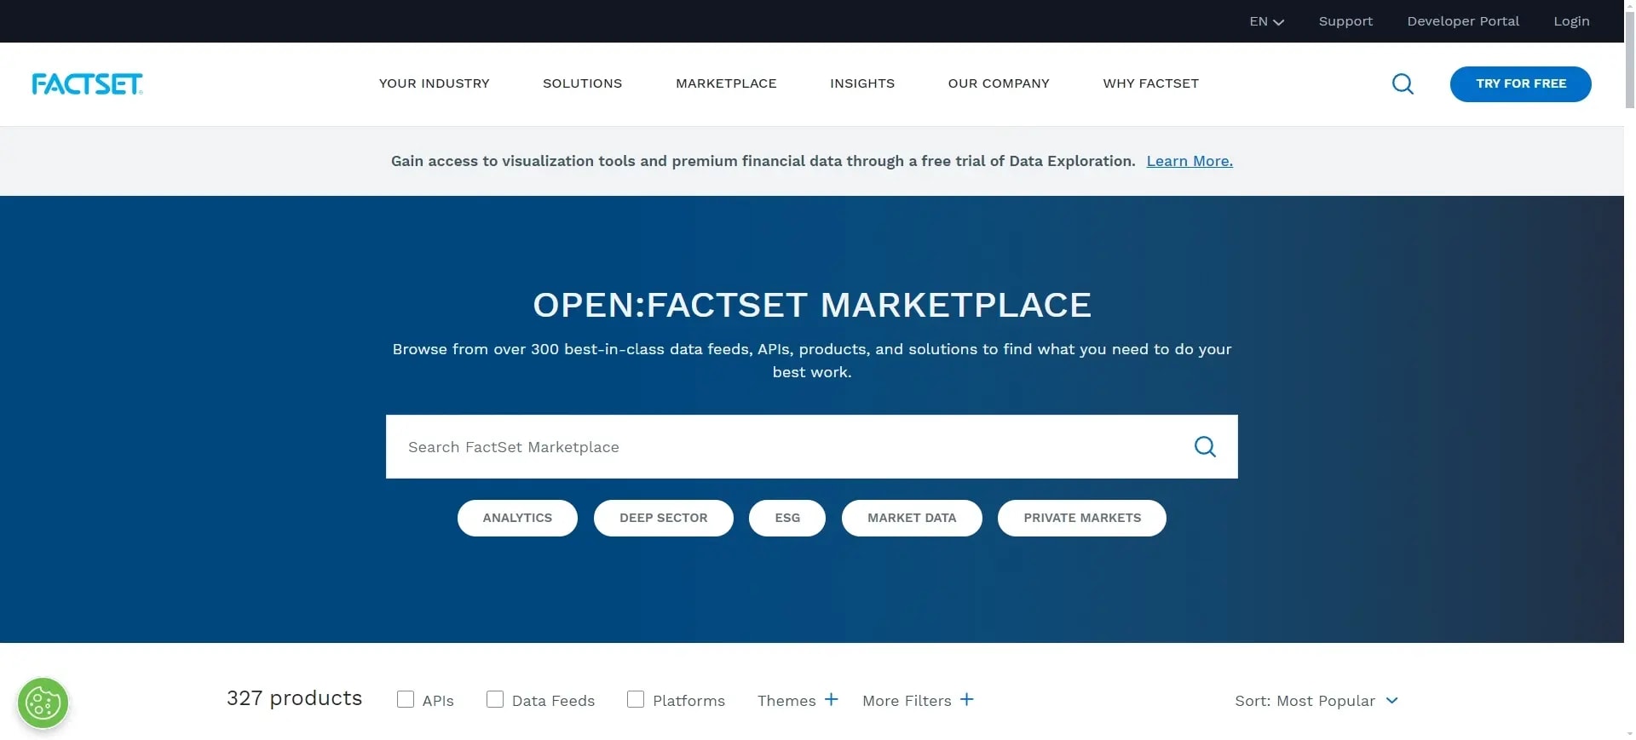This screenshot has height=740, width=1636.
Task: Open Sort: Most Popular dropdown
Action: click(1316, 700)
